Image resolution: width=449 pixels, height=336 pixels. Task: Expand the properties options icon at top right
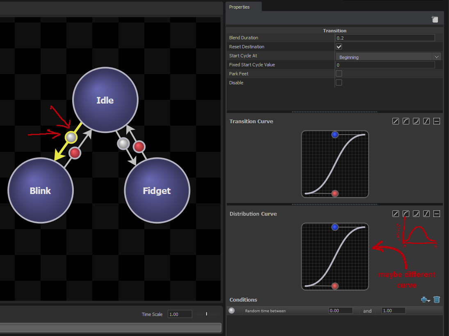click(435, 18)
